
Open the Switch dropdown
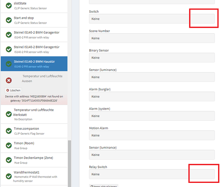point(152,19)
